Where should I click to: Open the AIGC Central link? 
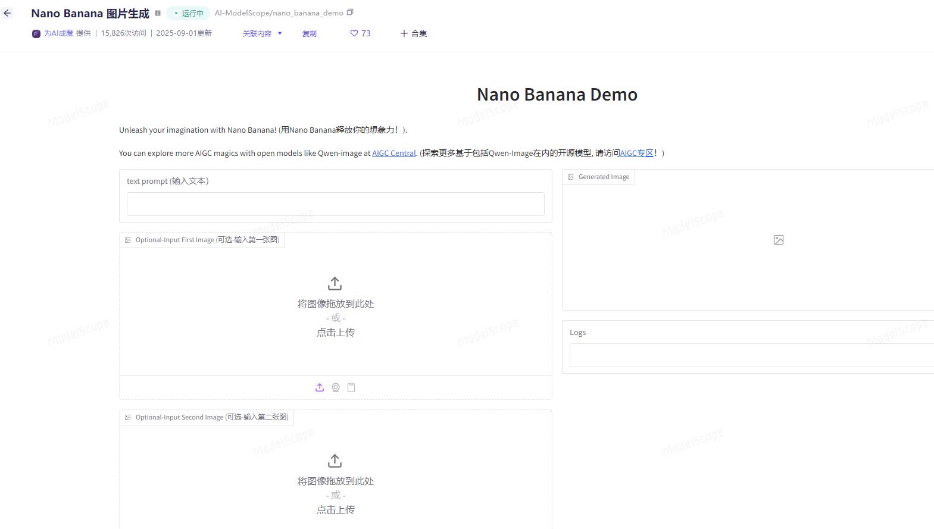394,153
